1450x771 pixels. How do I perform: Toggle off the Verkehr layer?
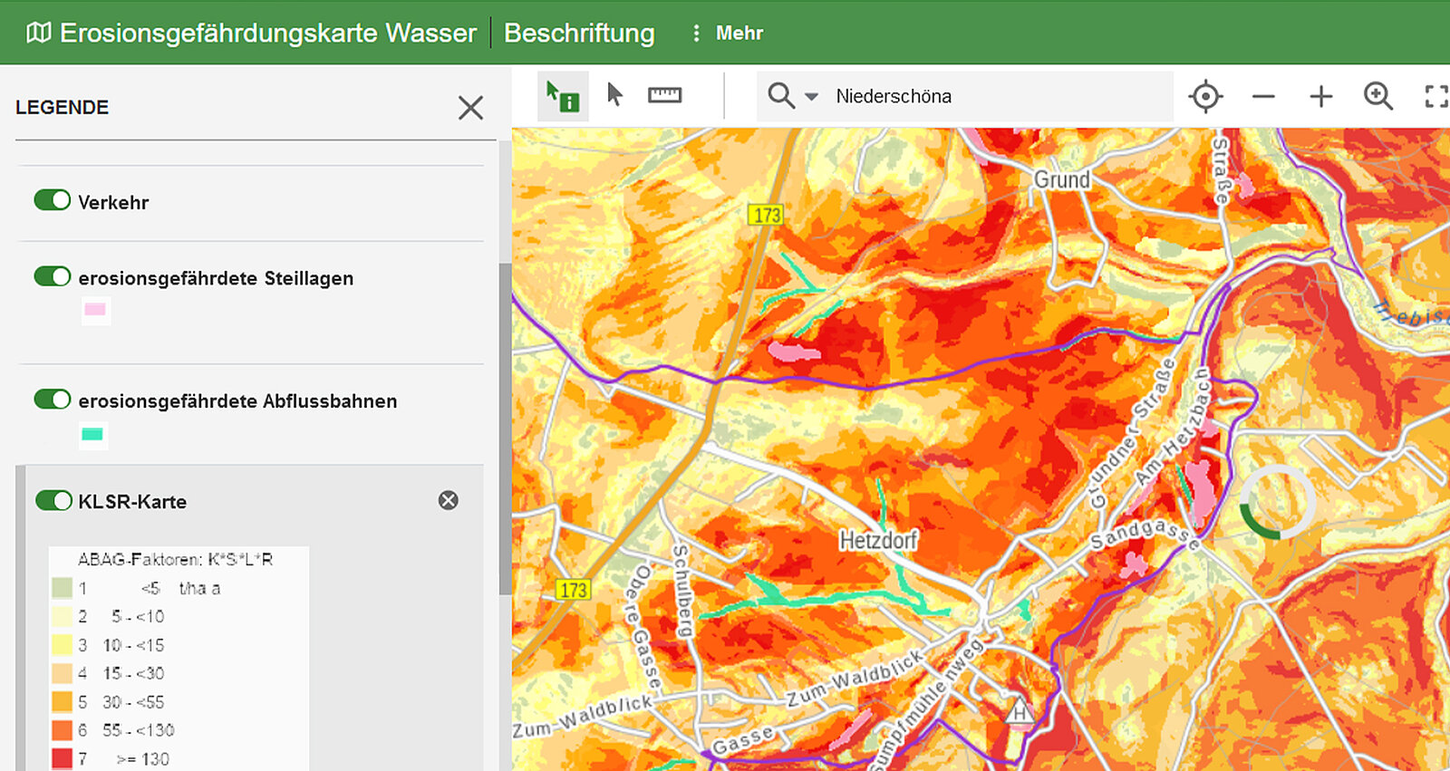[x=53, y=200]
